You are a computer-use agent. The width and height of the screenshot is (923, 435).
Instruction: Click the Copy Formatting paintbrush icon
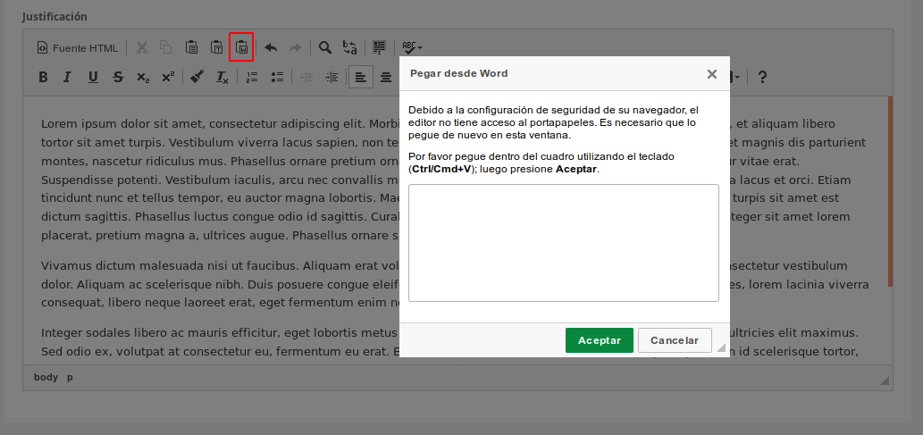(197, 78)
